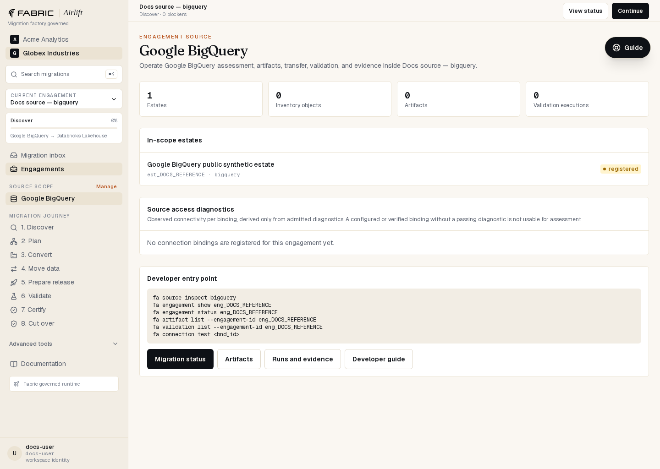The image size is (660, 469).
Task: Click Runs and evidence button
Action: click(x=302, y=359)
